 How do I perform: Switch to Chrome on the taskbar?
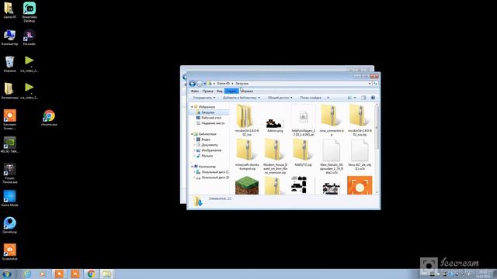pos(91,274)
